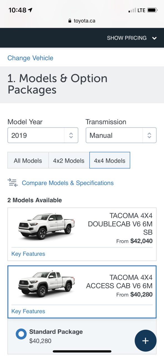
Task: Select the 4x4 Models tab
Action: tap(110, 160)
